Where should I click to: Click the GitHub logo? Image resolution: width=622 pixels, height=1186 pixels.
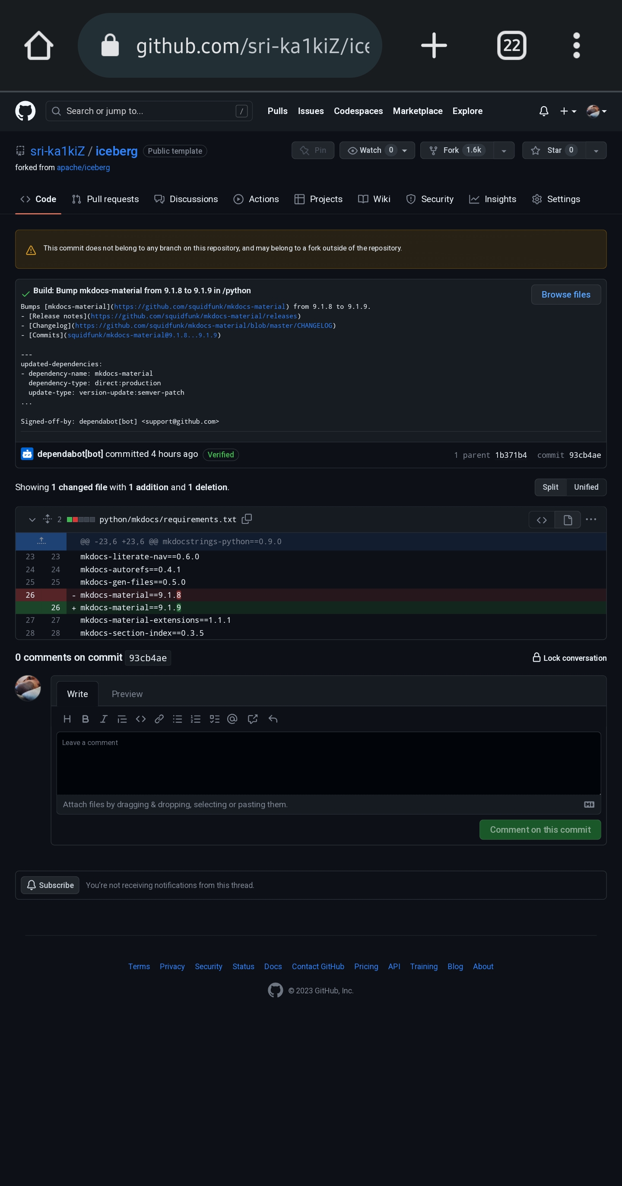pos(26,111)
